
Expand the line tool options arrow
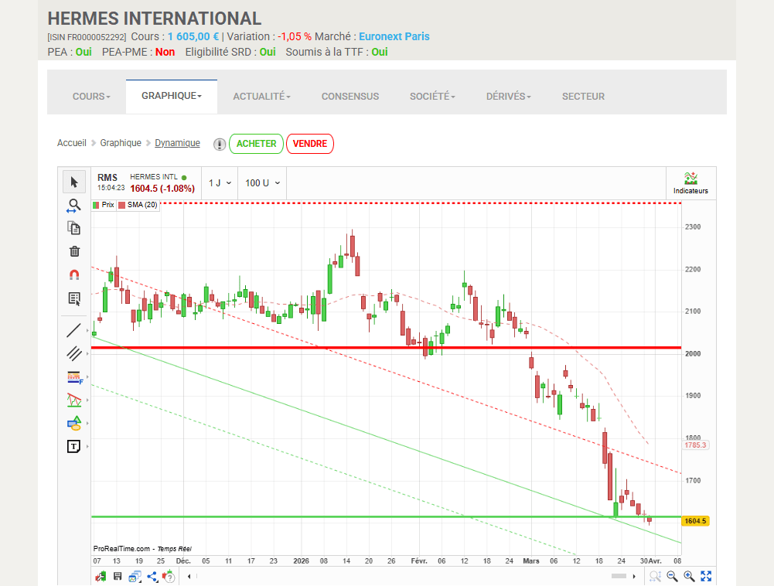(x=87, y=330)
